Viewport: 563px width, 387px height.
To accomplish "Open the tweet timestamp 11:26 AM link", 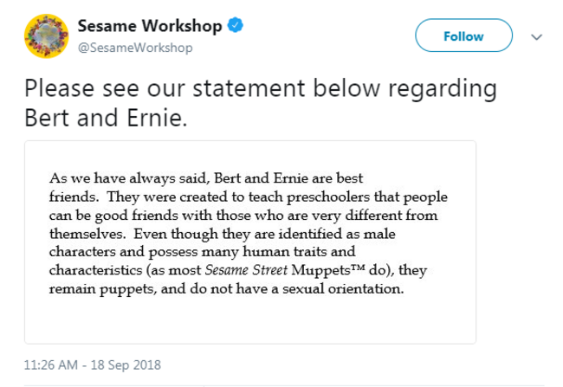I will pos(50,364).
